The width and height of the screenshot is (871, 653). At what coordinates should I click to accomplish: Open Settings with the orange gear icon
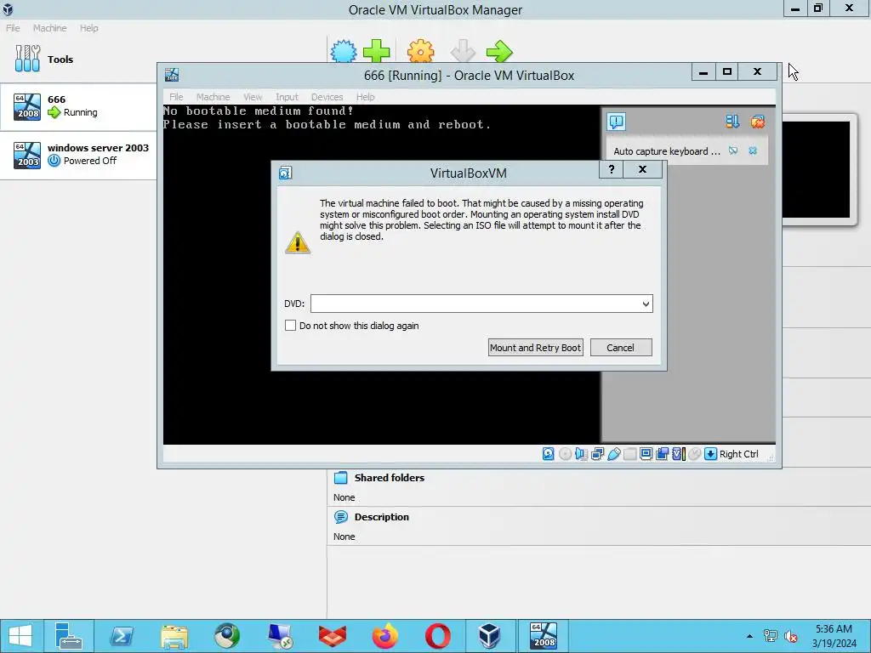[420, 52]
